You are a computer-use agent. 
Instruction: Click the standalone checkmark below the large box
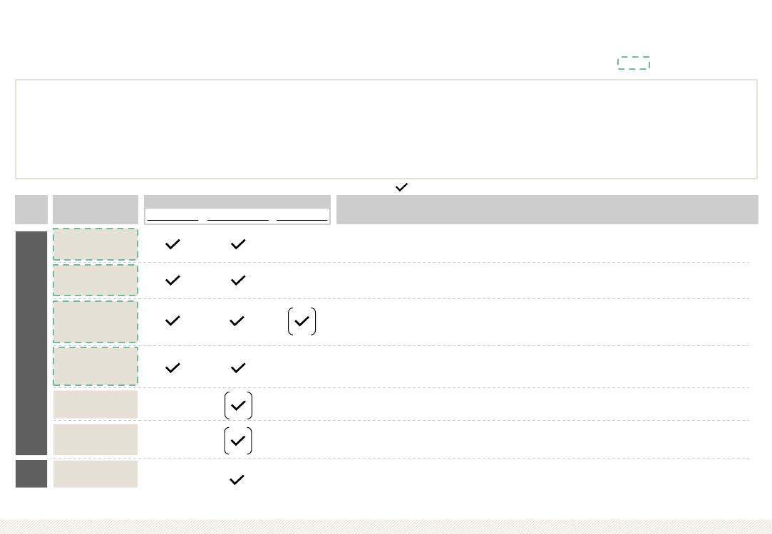[x=402, y=187]
